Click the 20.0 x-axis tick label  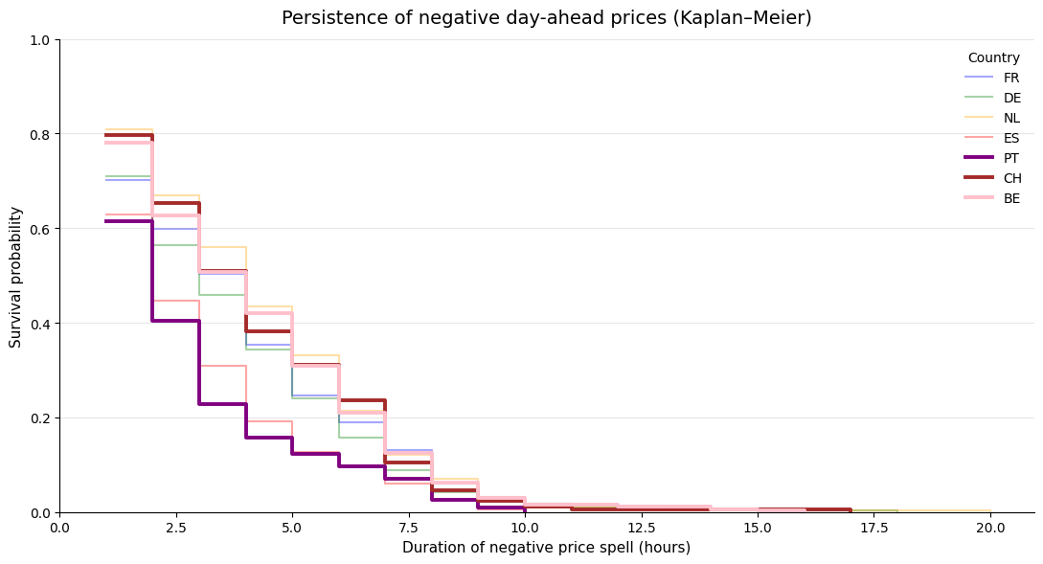click(x=990, y=527)
